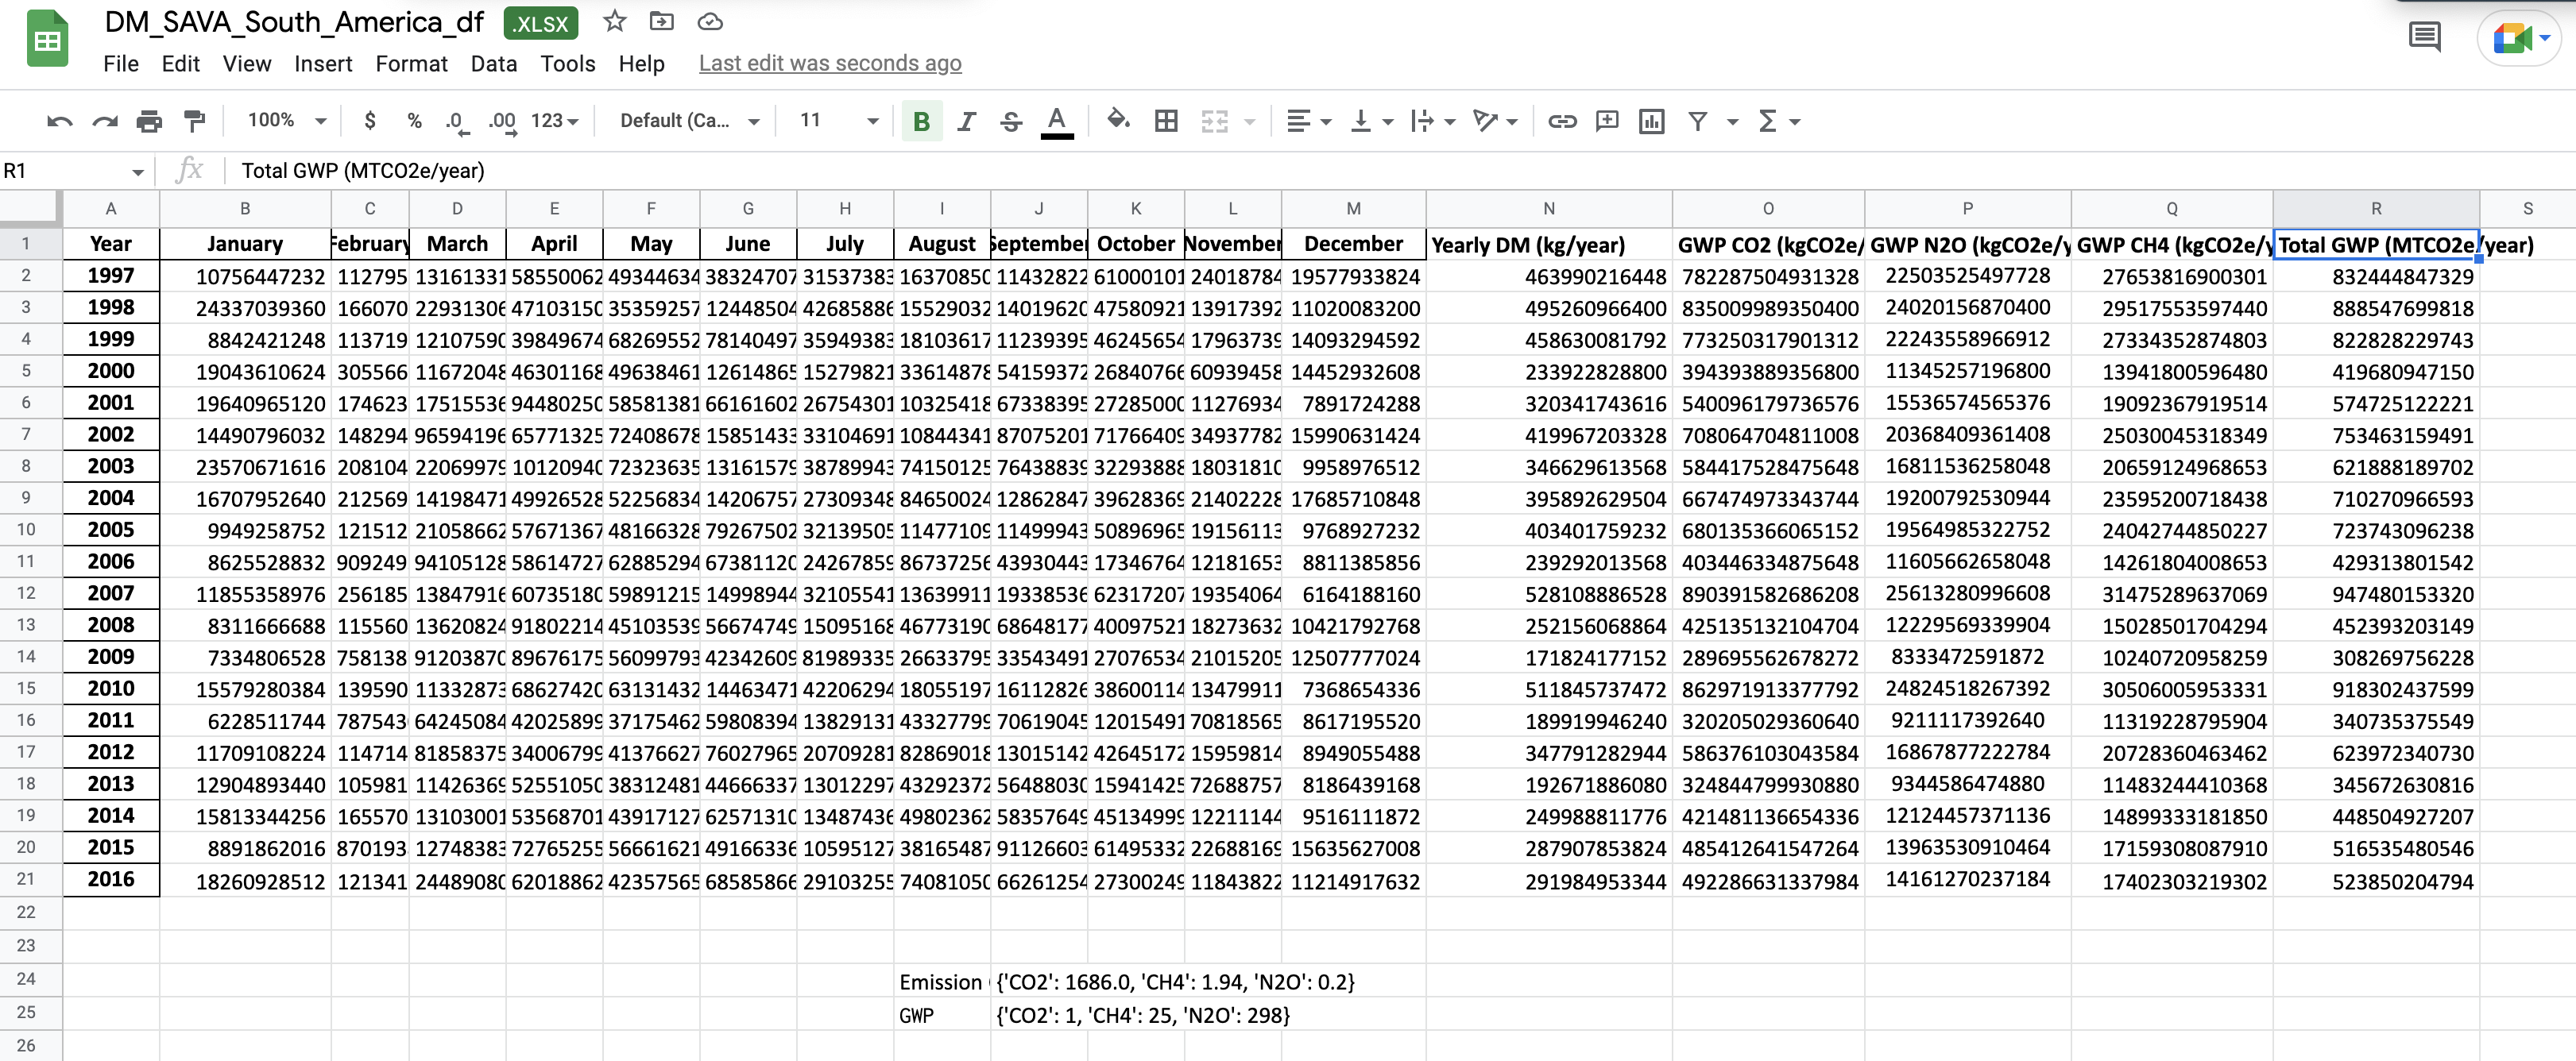Open the text color picker
The image size is (2576, 1061).
click(1057, 122)
